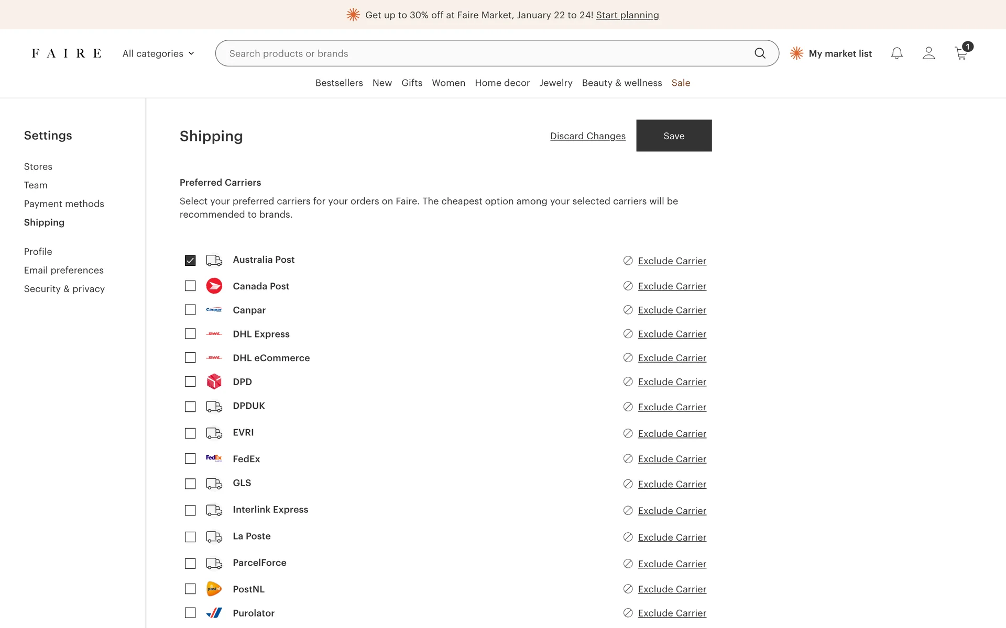This screenshot has width=1006, height=628.
Task: Click Discard Changes link
Action: (x=587, y=136)
